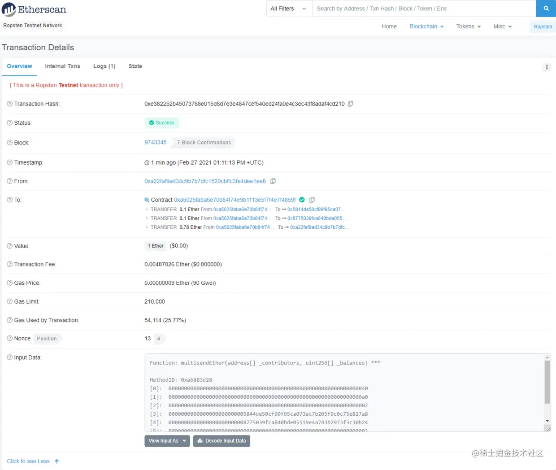The width and height of the screenshot is (556, 470).
Task: Click the green verified checkmark after contract address
Action: (x=302, y=200)
